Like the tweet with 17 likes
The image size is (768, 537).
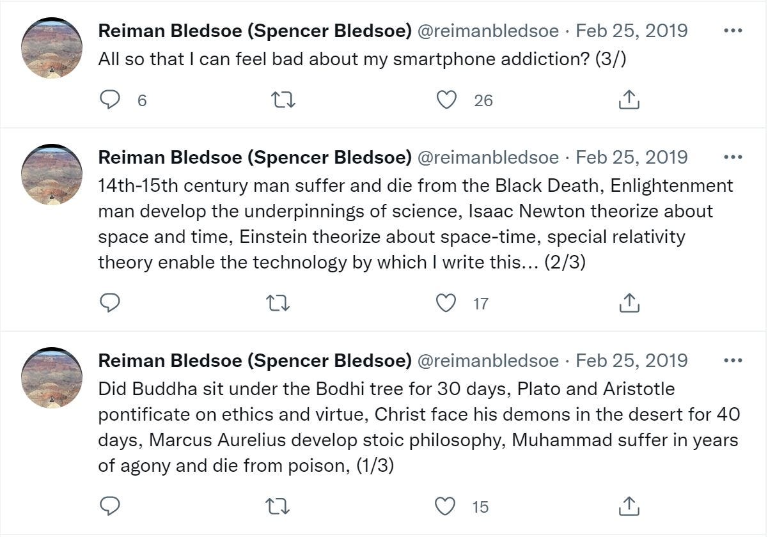coord(446,303)
